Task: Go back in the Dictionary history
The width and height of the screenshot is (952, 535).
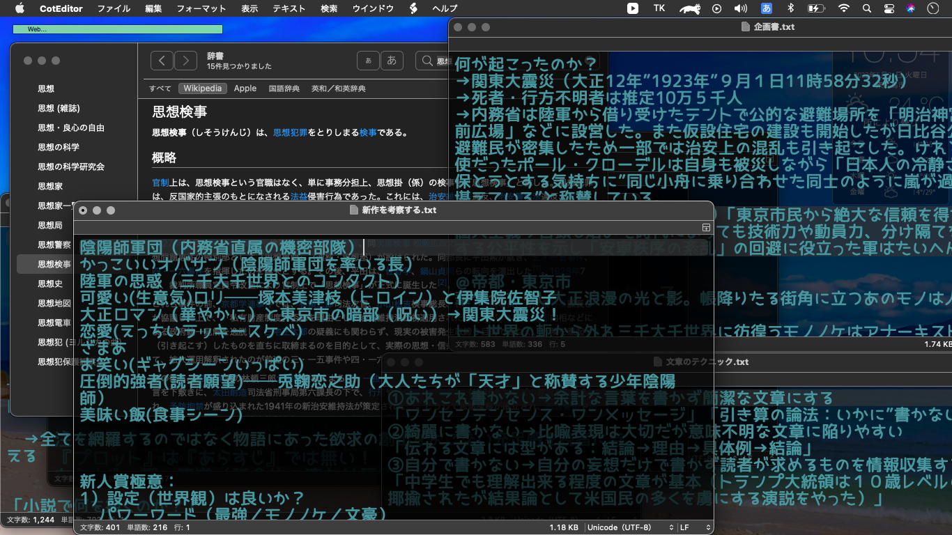Action: pos(162,61)
